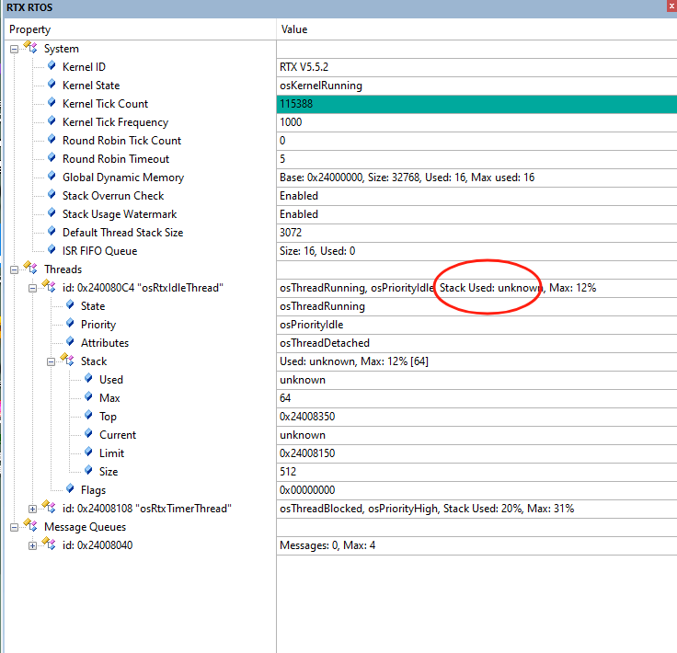Click the stack Max property icon
This screenshot has height=653, width=677.
pos(88,396)
